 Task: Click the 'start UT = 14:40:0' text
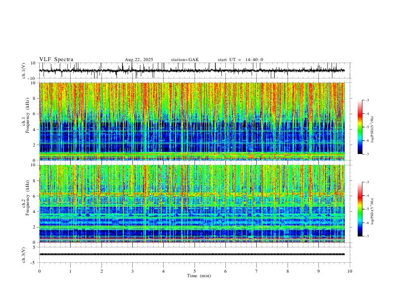(x=240, y=60)
